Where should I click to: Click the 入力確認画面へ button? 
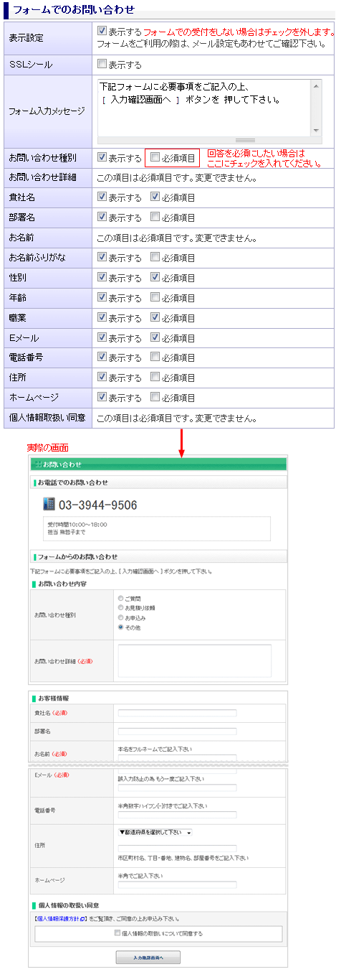148,958
